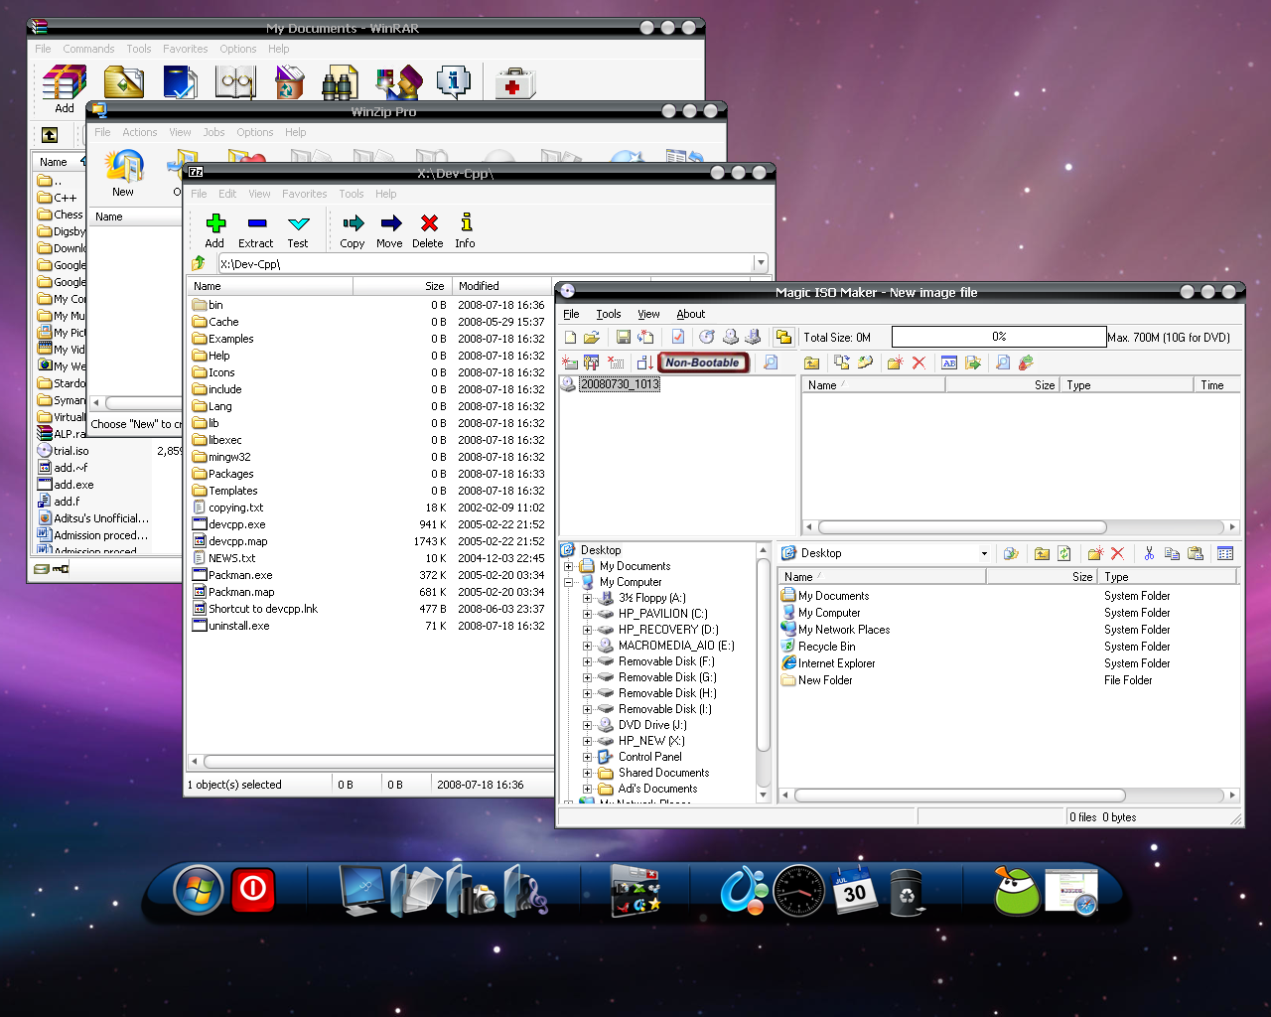Open the Tools menu in Magic ISO Maker
The image size is (1271, 1017).
pos(609,314)
